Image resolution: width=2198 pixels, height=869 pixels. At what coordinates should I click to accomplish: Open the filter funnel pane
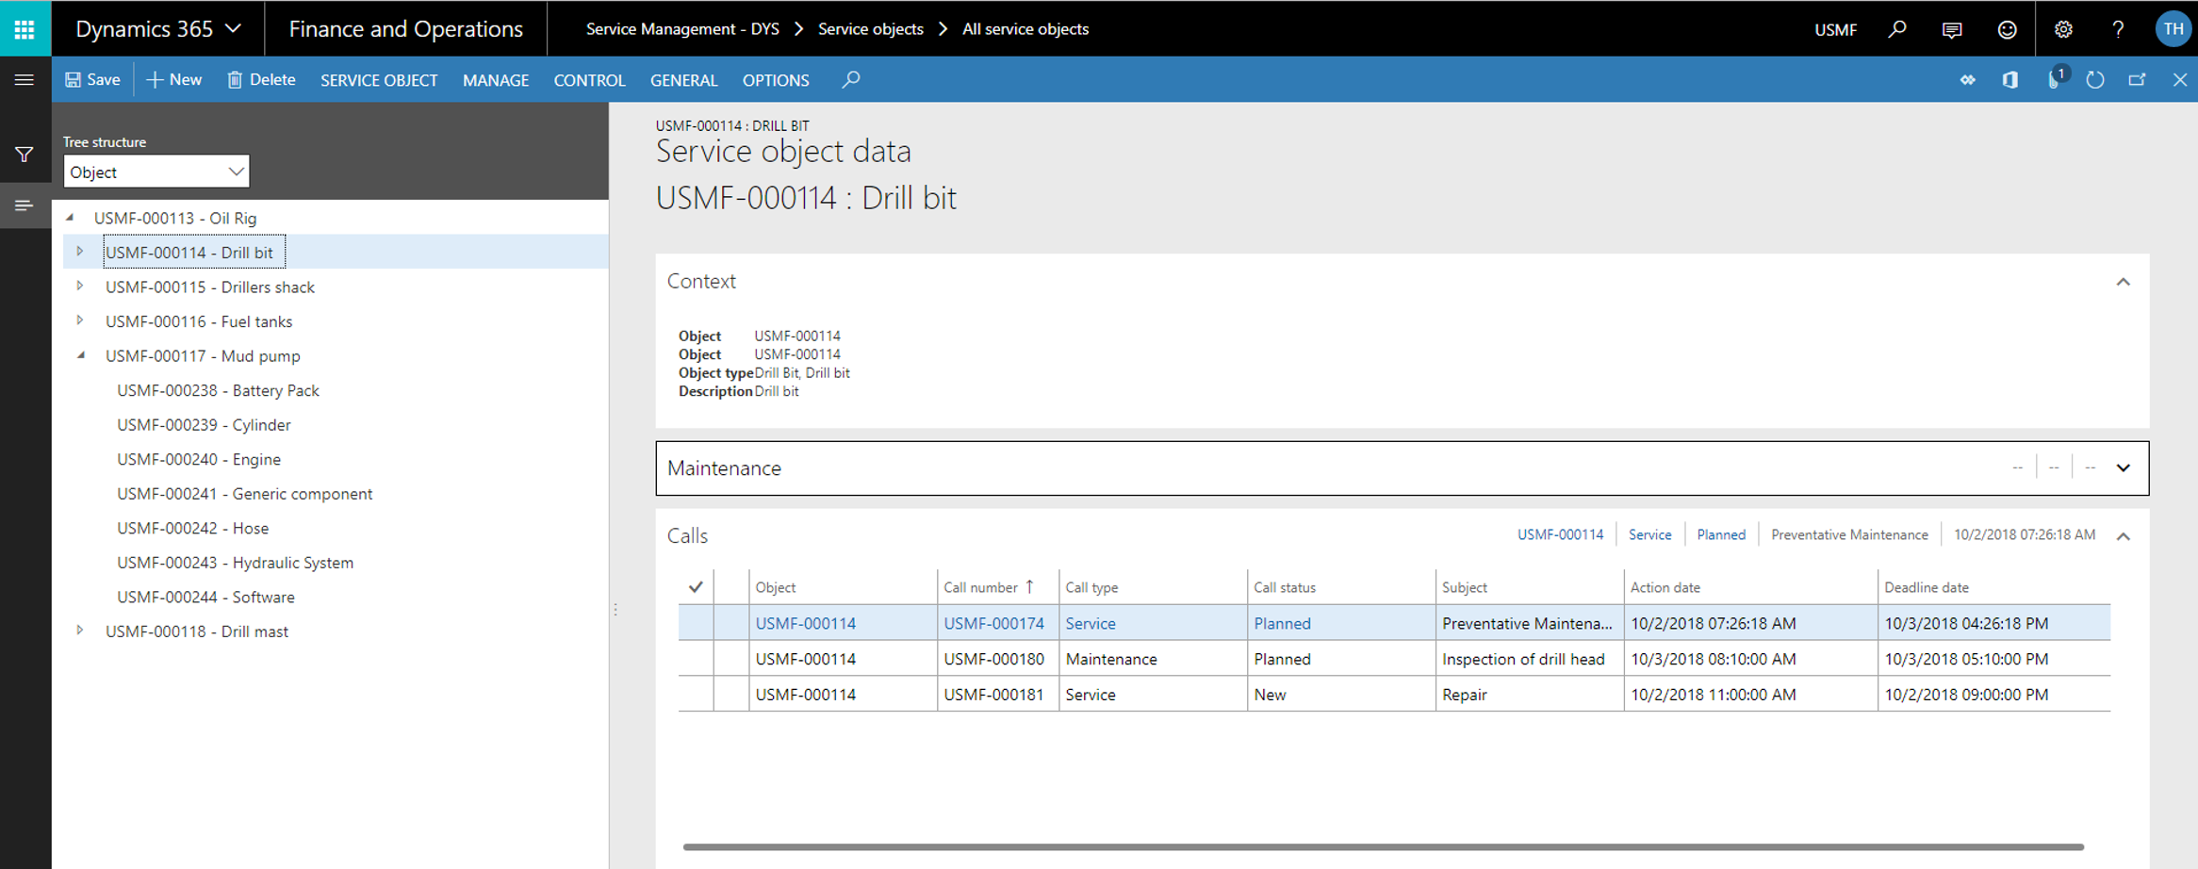[x=25, y=155]
